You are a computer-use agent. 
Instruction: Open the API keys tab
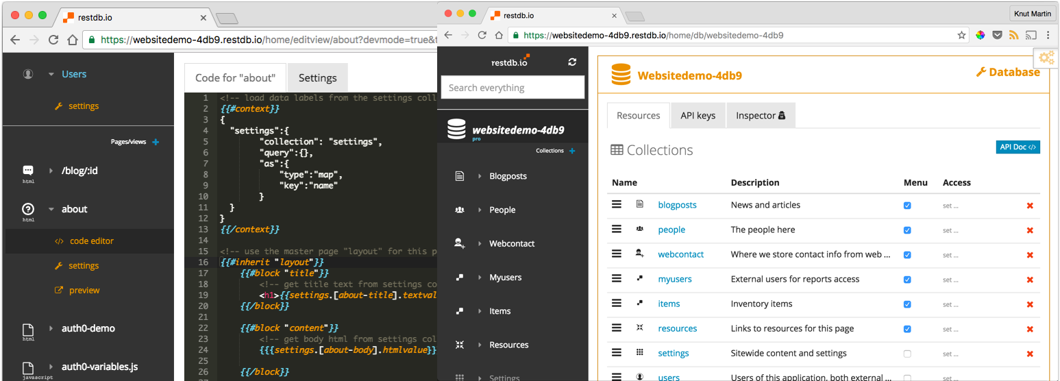point(698,115)
